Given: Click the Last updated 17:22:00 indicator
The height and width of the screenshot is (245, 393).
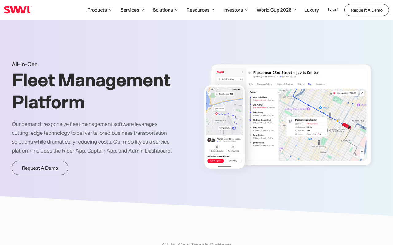Looking at the screenshot, I should tap(344, 93).
